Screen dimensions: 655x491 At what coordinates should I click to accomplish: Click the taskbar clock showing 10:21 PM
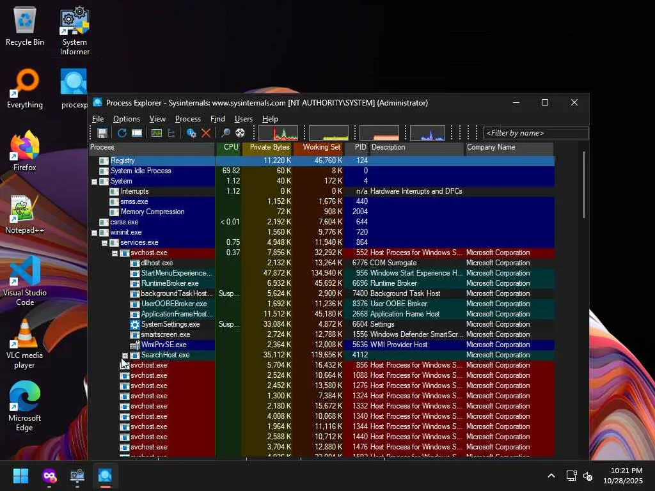tap(623, 476)
